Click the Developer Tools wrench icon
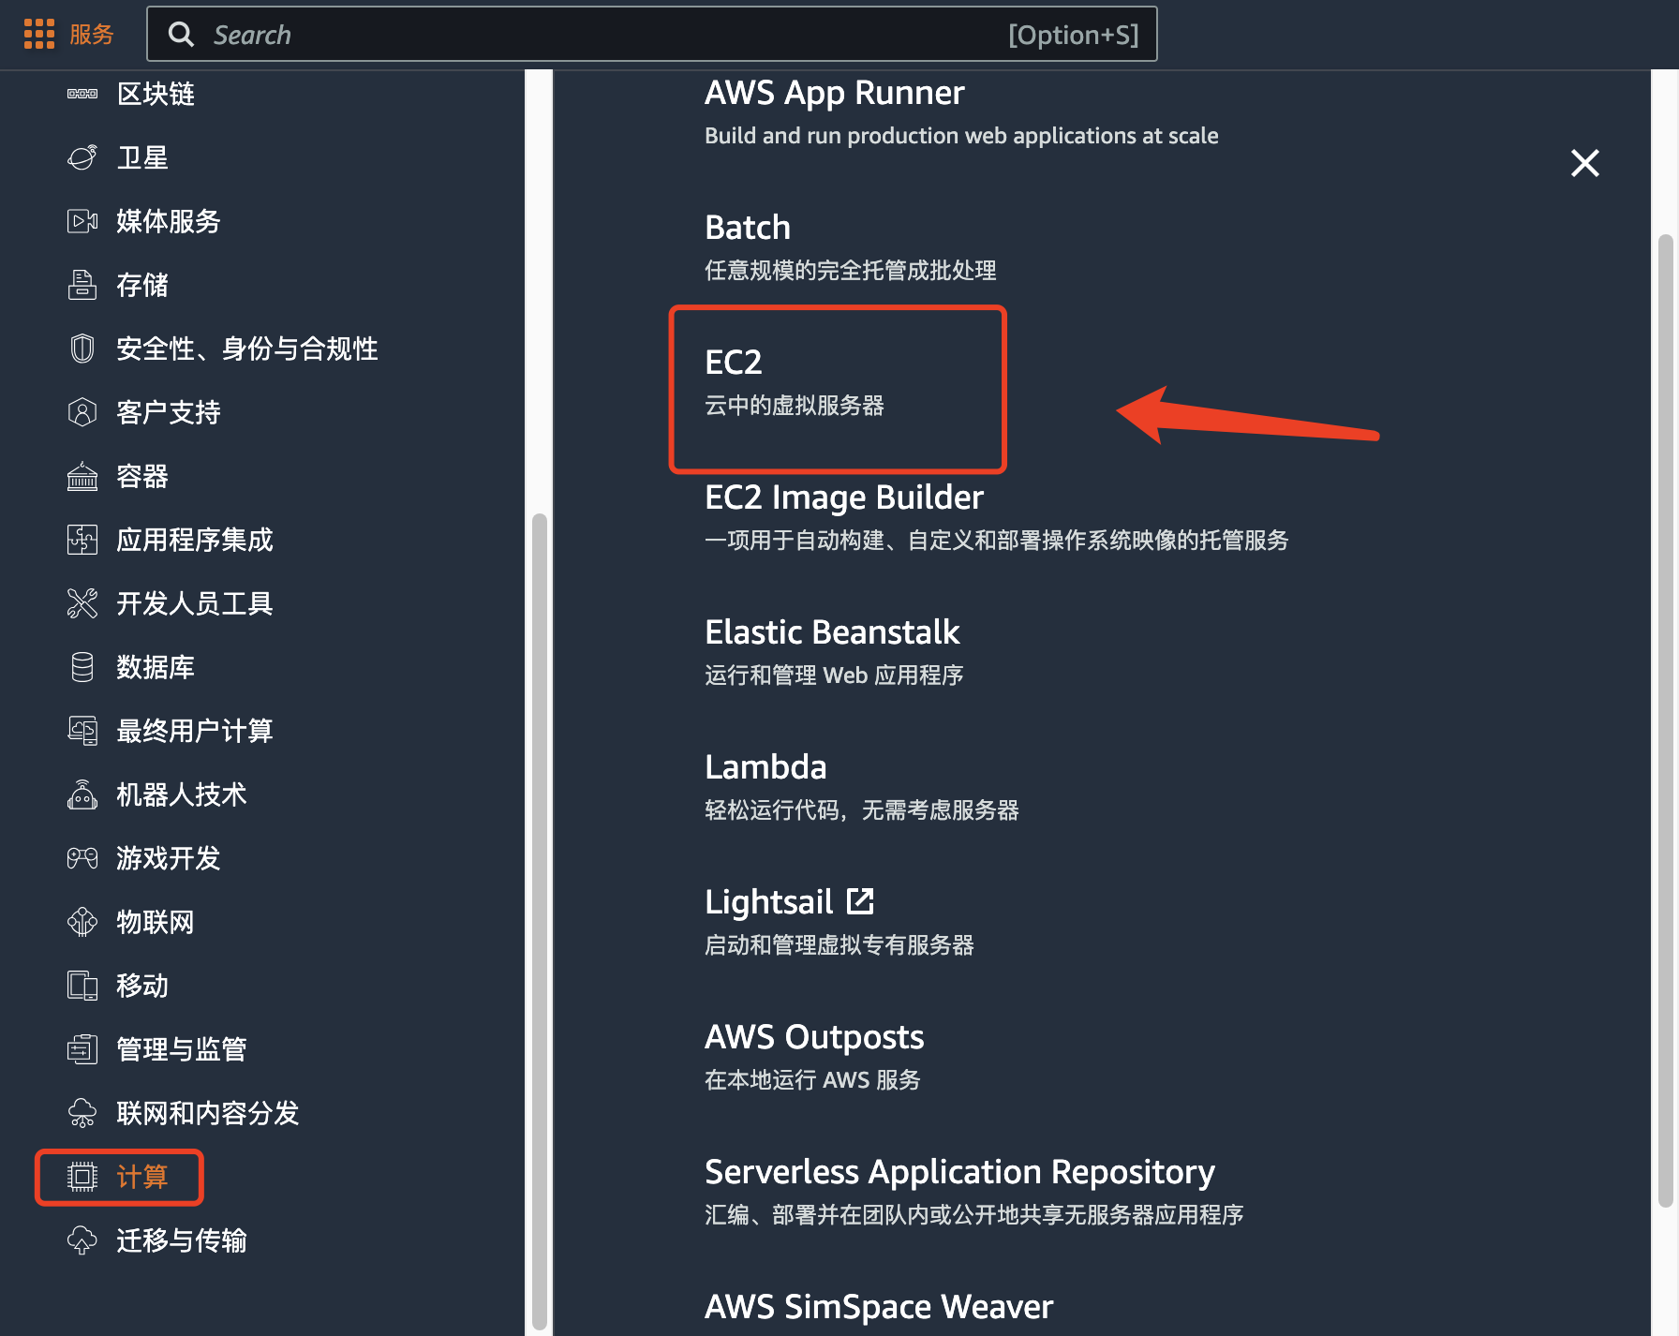Image resolution: width=1679 pixels, height=1336 pixels. (82, 603)
